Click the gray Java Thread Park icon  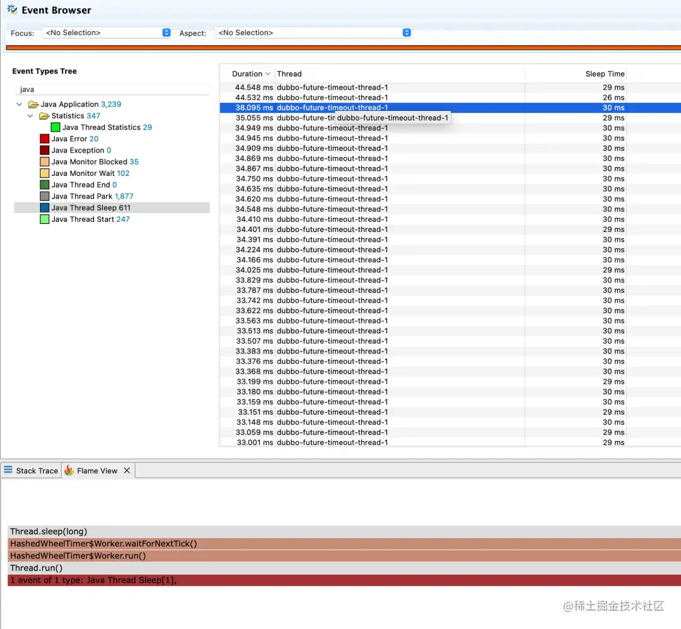click(x=44, y=196)
